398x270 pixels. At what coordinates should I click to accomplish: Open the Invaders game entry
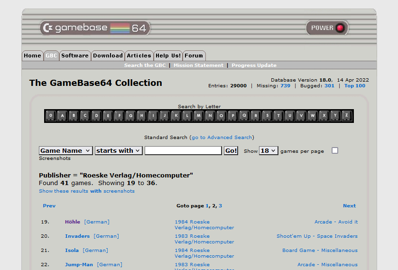(x=77, y=236)
